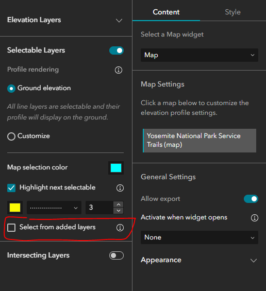Open the Profile rendering info icon

coord(119,70)
